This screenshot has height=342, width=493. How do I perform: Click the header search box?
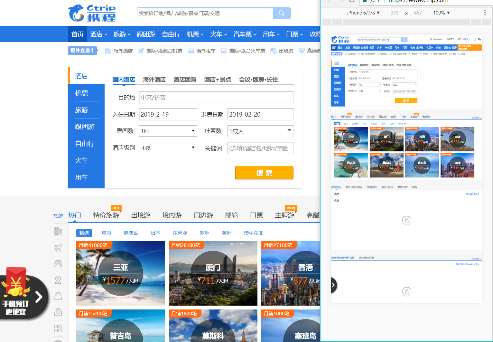coord(205,13)
